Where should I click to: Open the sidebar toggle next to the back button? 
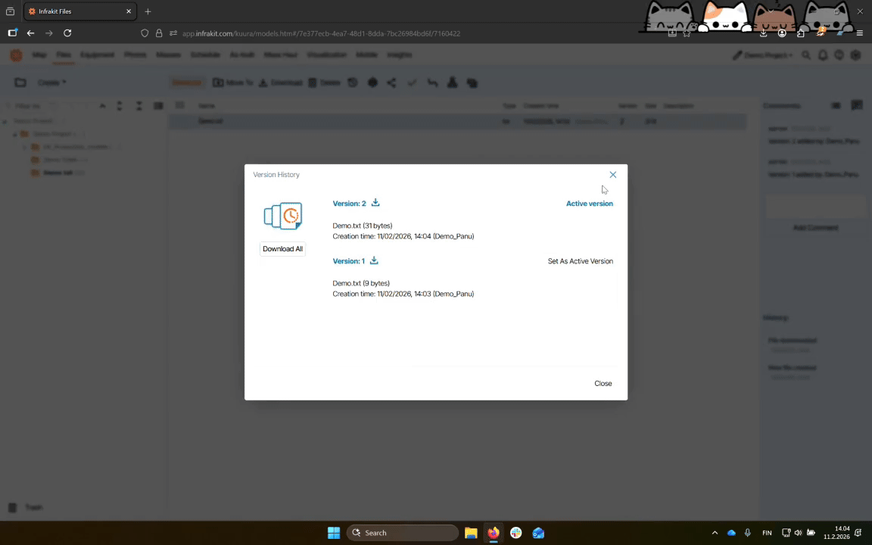[x=12, y=33]
